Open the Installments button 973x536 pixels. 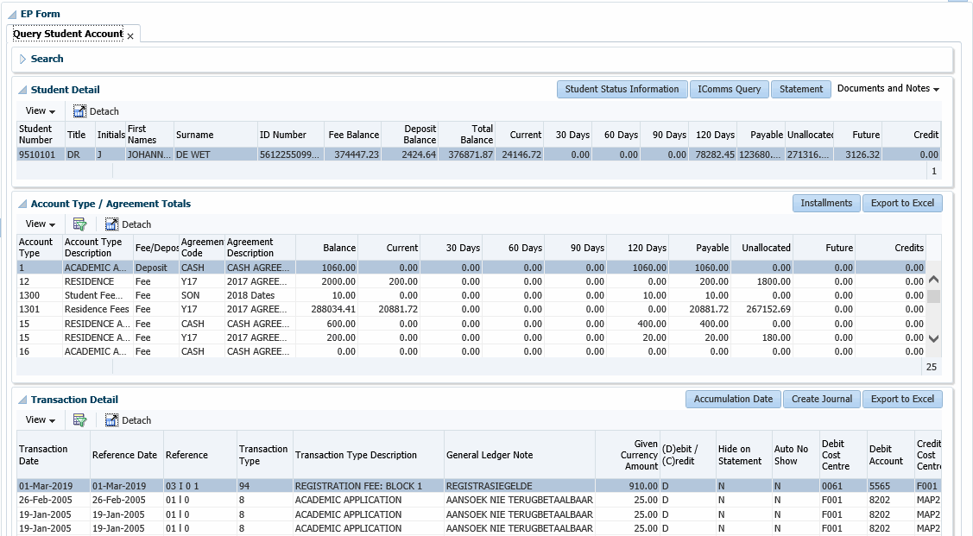tap(825, 204)
